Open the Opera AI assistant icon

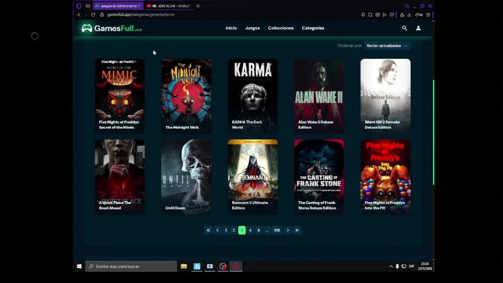coord(419,15)
